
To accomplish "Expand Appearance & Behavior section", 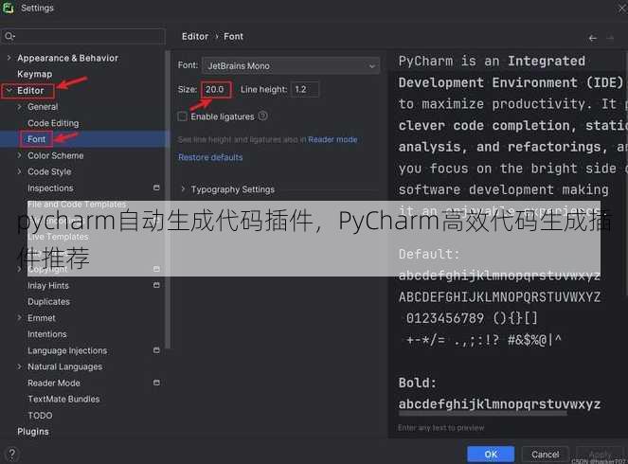I will [9, 58].
